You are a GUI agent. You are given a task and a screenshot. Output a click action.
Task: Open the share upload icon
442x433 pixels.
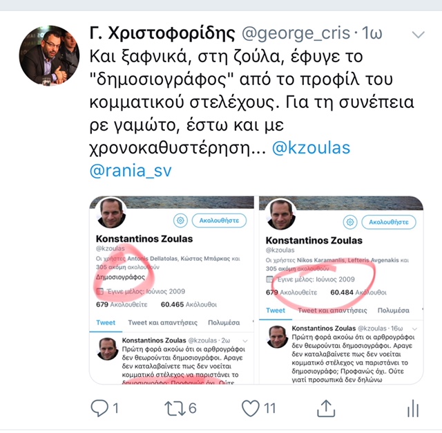tap(326, 408)
